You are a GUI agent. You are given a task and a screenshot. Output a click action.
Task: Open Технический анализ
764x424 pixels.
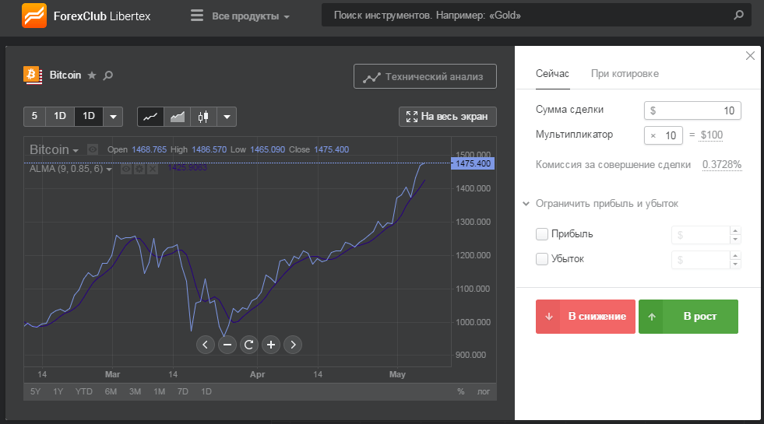point(425,76)
